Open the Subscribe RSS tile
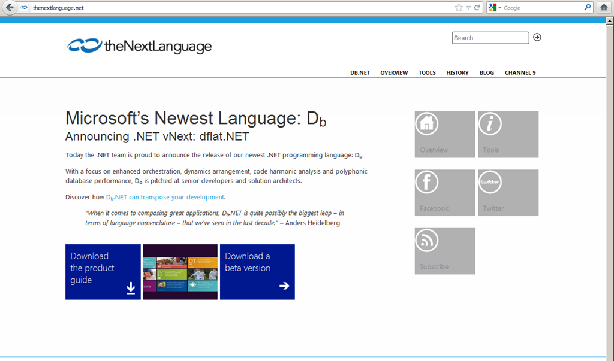This screenshot has height=361, width=614. pos(444,251)
